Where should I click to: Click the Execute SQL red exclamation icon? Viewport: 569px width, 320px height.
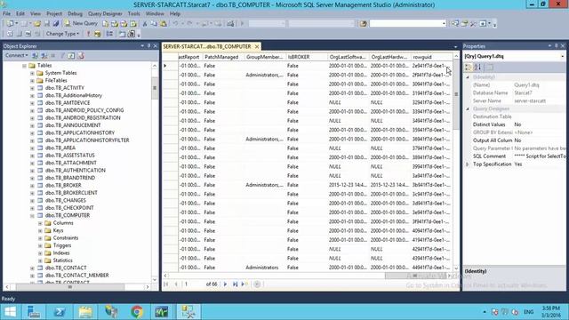pyautogui.click(x=88, y=34)
